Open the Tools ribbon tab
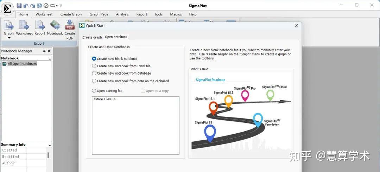380x172 pixels. (x=158, y=14)
